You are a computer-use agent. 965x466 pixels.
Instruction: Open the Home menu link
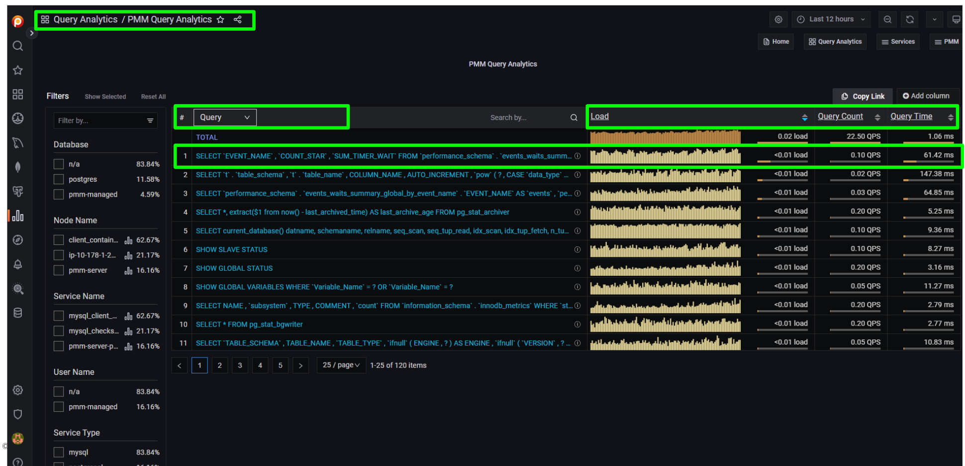pos(776,42)
